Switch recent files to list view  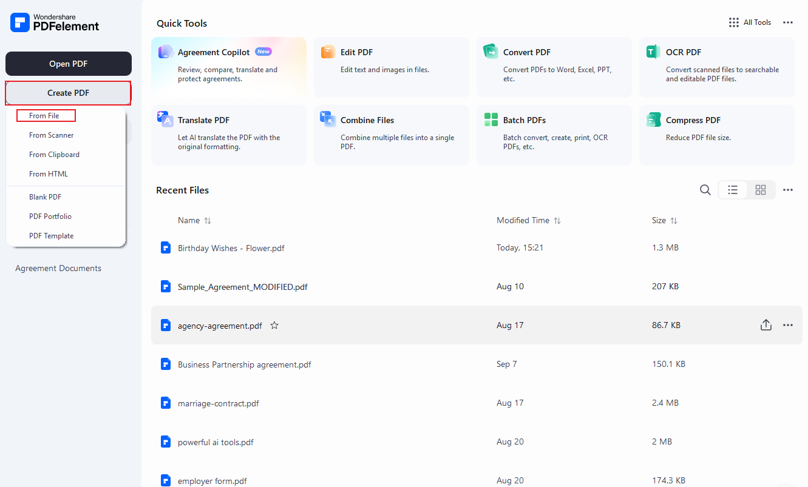[x=733, y=190]
